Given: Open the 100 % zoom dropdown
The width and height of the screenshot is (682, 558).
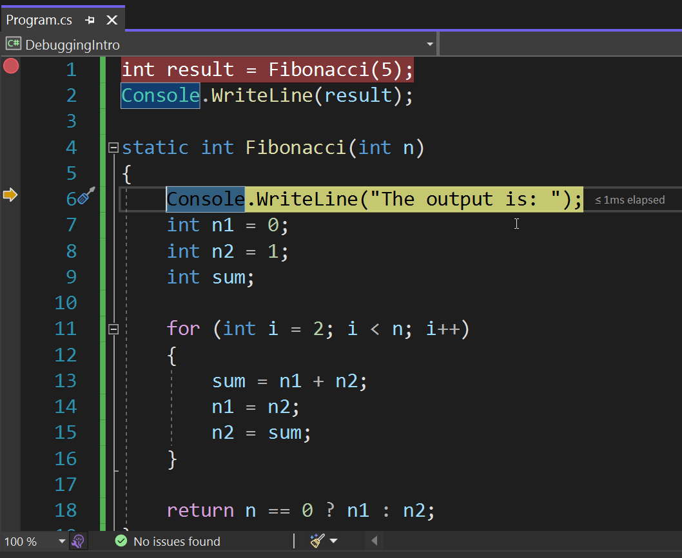Looking at the screenshot, I should pos(62,541).
